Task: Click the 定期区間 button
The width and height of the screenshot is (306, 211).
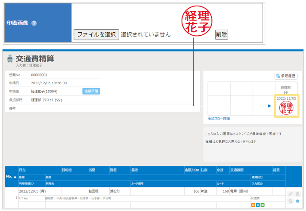Action: coord(91,91)
